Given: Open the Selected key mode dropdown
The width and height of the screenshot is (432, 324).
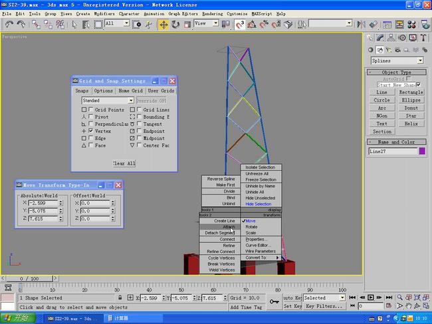Looking at the screenshot, I should [324, 298].
